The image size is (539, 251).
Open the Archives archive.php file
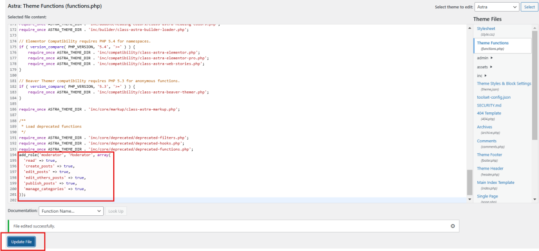(485, 127)
